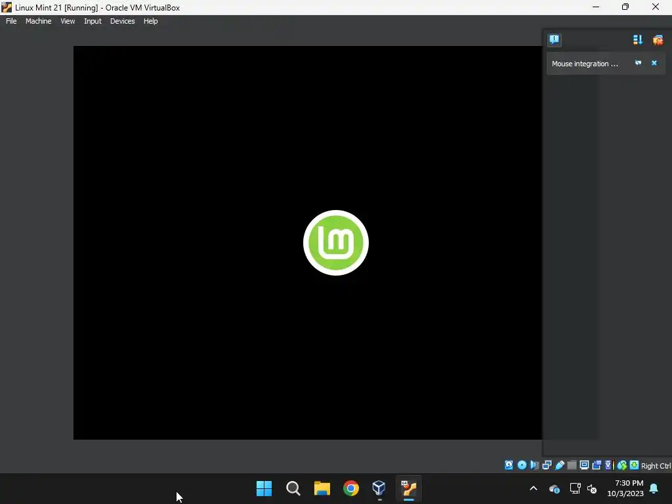Open Google Chrome from taskbar
This screenshot has height=504, width=672.
tap(351, 488)
